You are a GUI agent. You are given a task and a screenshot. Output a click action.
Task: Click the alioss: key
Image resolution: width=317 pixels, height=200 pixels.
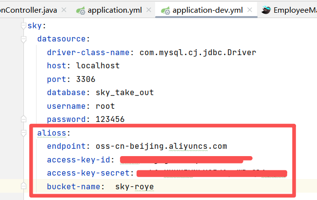click(x=54, y=133)
